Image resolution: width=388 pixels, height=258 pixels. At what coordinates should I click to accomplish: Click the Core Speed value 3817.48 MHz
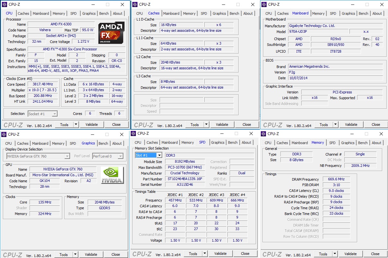pyautogui.click(x=43, y=84)
